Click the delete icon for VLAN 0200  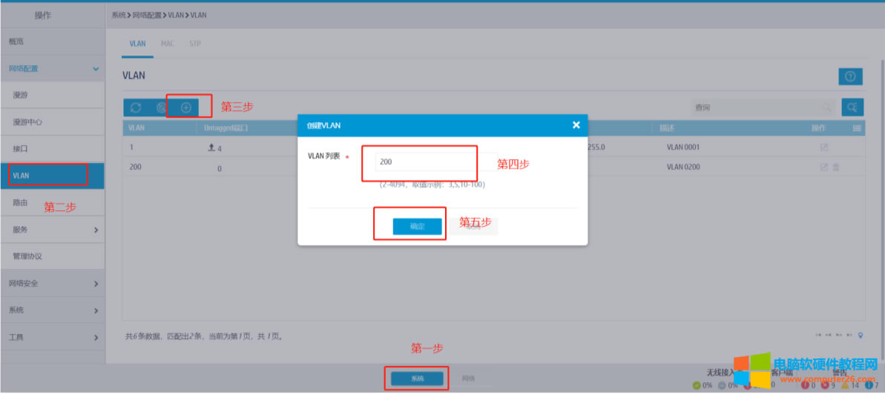pos(836,167)
